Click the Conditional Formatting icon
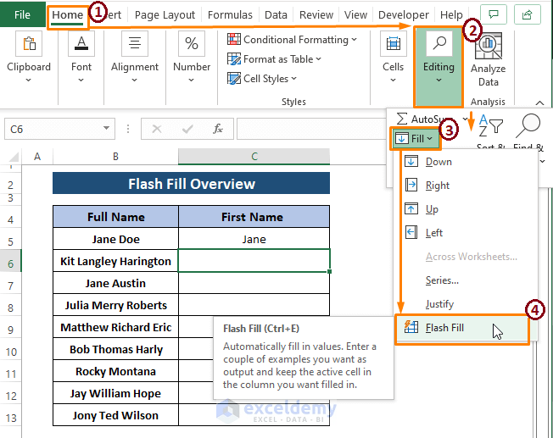The height and width of the screenshot is (438, 553). (234, 40)
